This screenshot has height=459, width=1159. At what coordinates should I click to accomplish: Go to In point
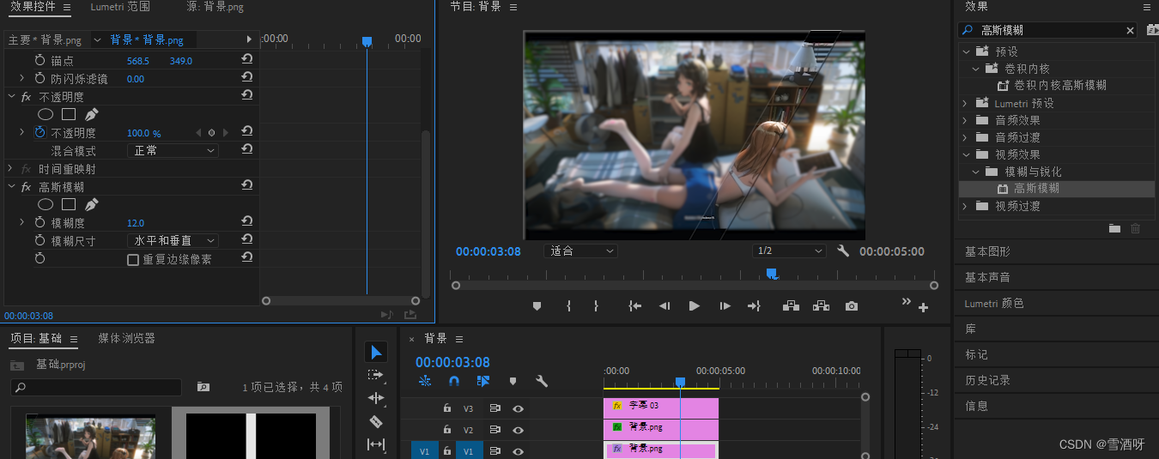(x=634, y=305)
